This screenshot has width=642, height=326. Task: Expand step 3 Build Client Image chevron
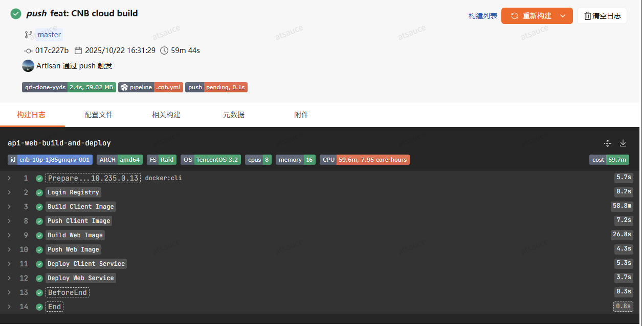tap(9, 207)
